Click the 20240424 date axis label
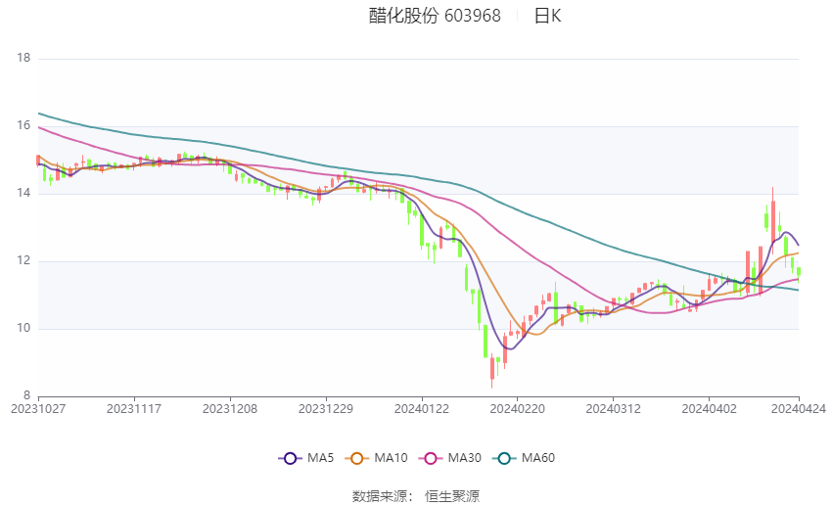Screen dimensions: 832x506 (799, 409)
